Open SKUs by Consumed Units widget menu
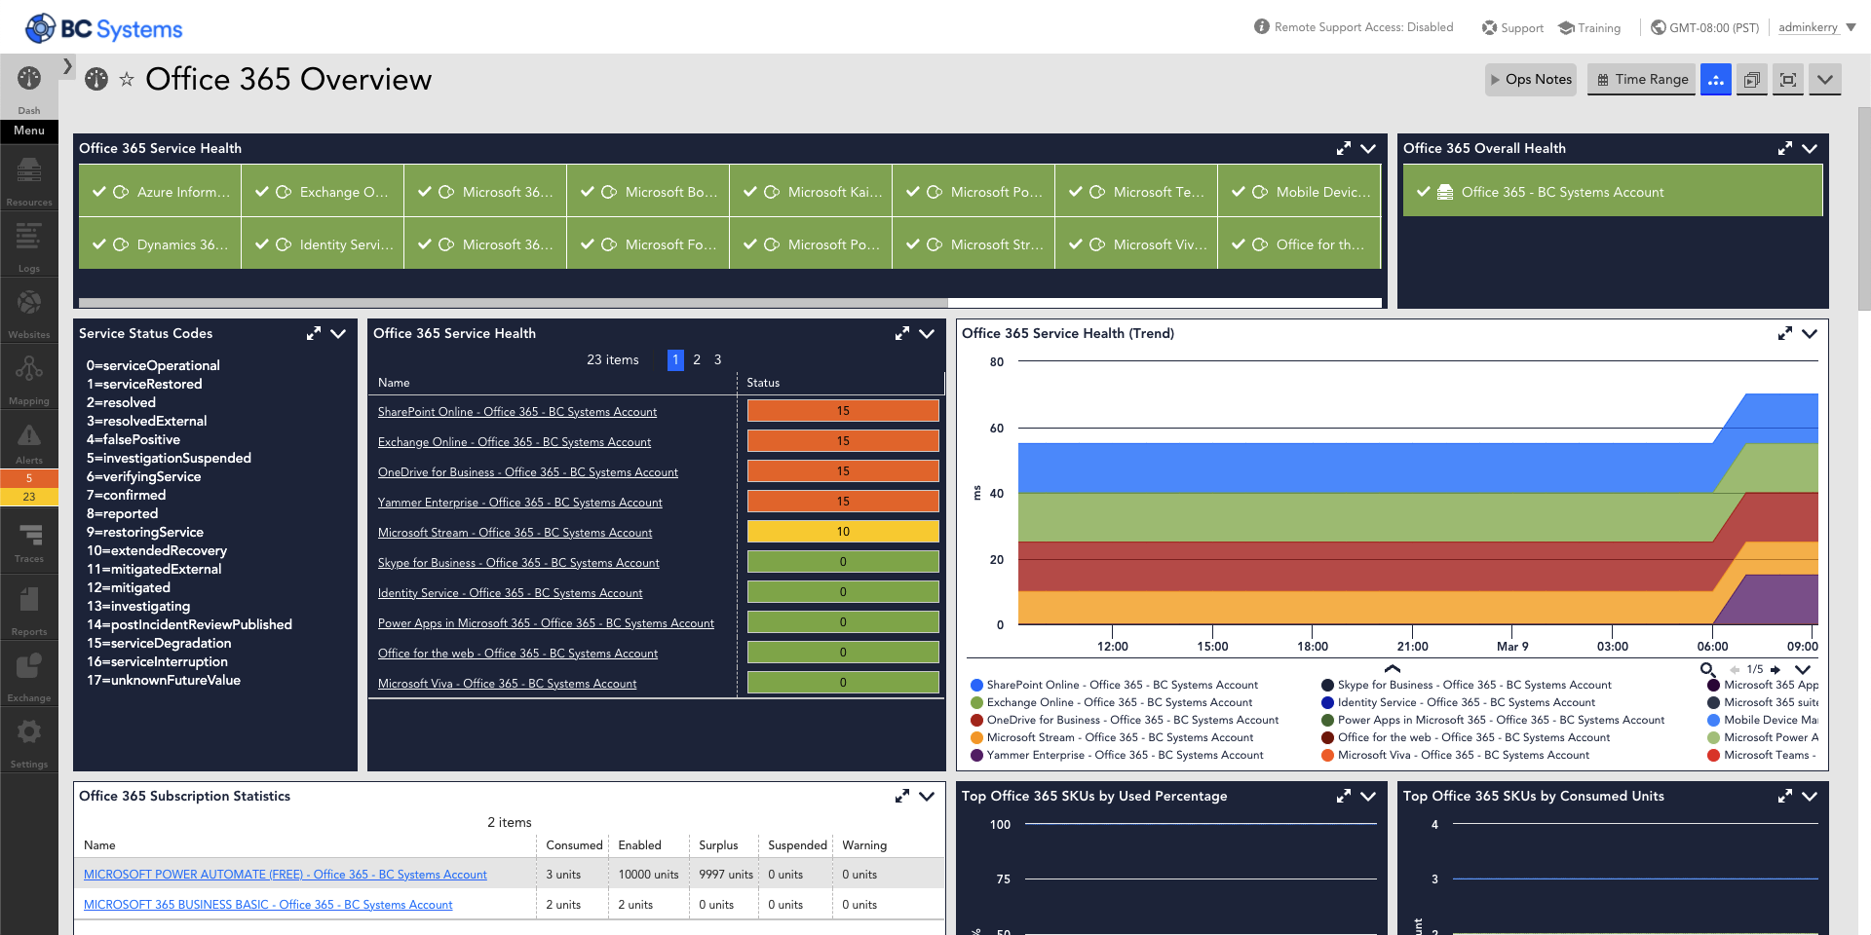The width and height of the screenshot is (1871, 935). coord(1810,796)
